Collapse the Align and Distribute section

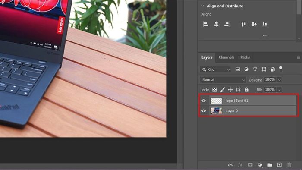(202, 6)
